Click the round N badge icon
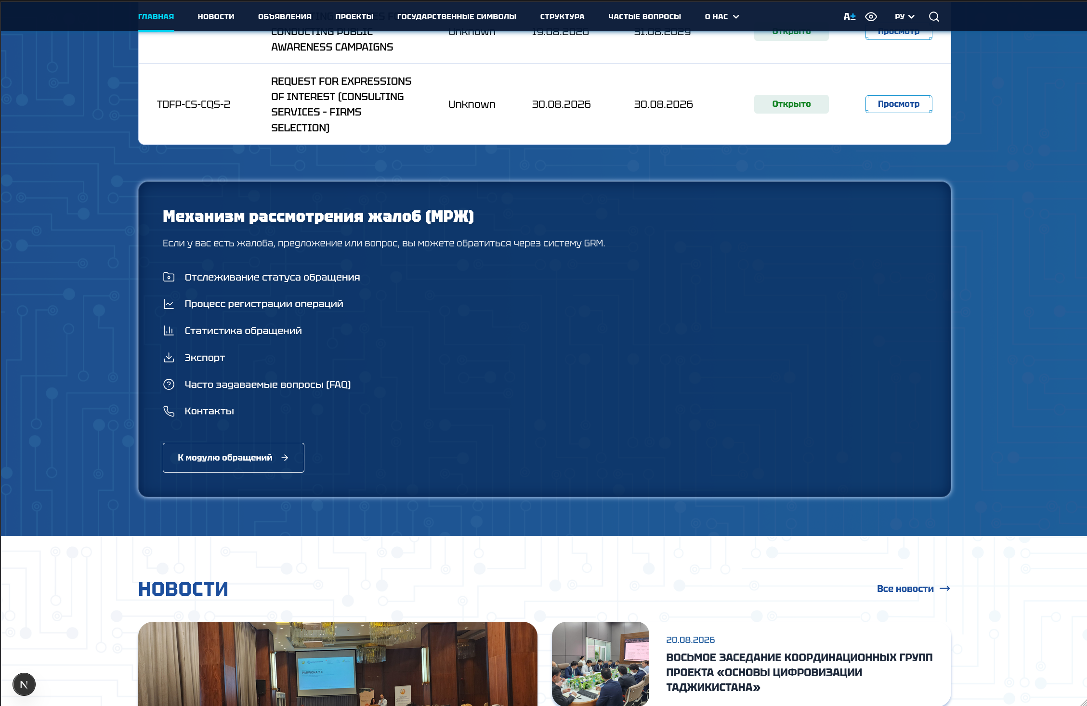Screen dimensions: 1087x706 pos(24,684)
